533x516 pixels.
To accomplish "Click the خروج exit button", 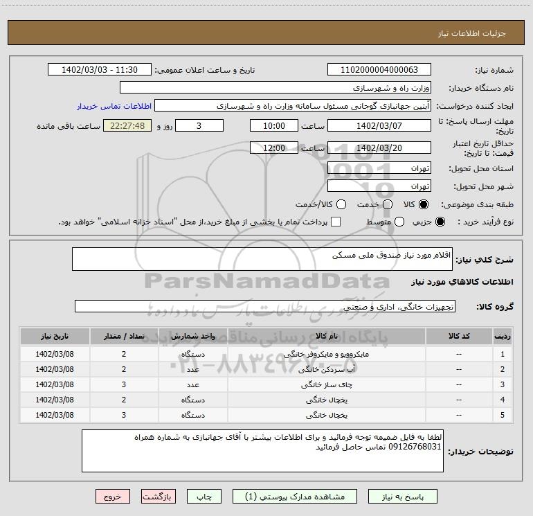I will (113, 497).
